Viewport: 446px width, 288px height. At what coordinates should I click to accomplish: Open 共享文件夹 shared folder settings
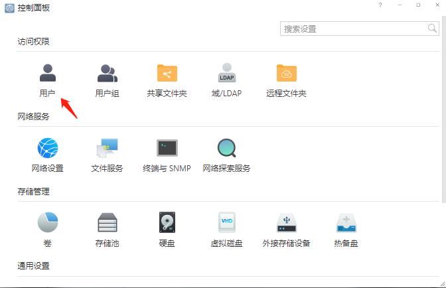click(167, 73)
